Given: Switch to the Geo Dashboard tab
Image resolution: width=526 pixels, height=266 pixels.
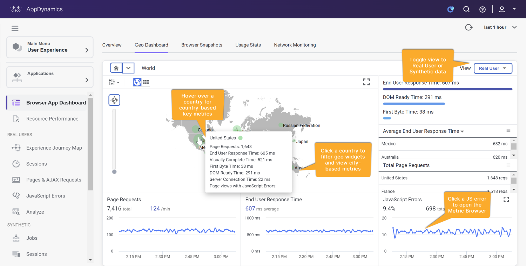Looking at the screenshot, I should click(x=151, y=45).
